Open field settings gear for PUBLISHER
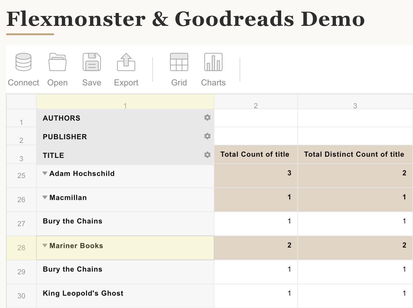This screenshot has width=413, height=308. point(207,136)
